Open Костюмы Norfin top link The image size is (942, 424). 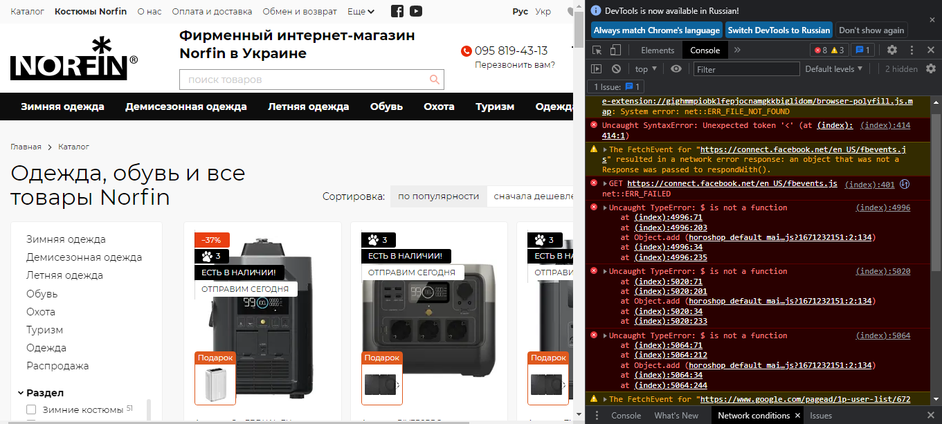tap(91, 12)
